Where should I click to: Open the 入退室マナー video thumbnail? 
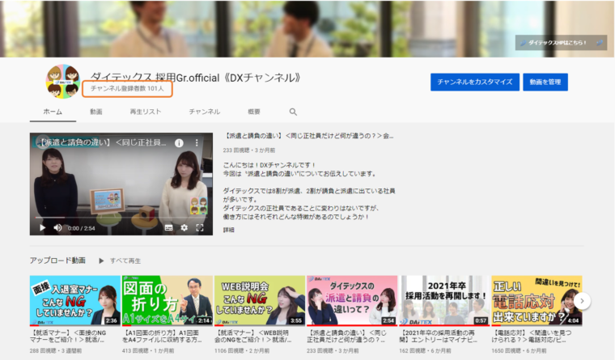coord(75,301)
